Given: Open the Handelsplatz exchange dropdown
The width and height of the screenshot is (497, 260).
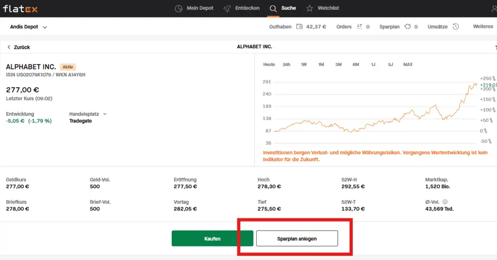Looking at the screenshot, I should (x=105, y=114).
